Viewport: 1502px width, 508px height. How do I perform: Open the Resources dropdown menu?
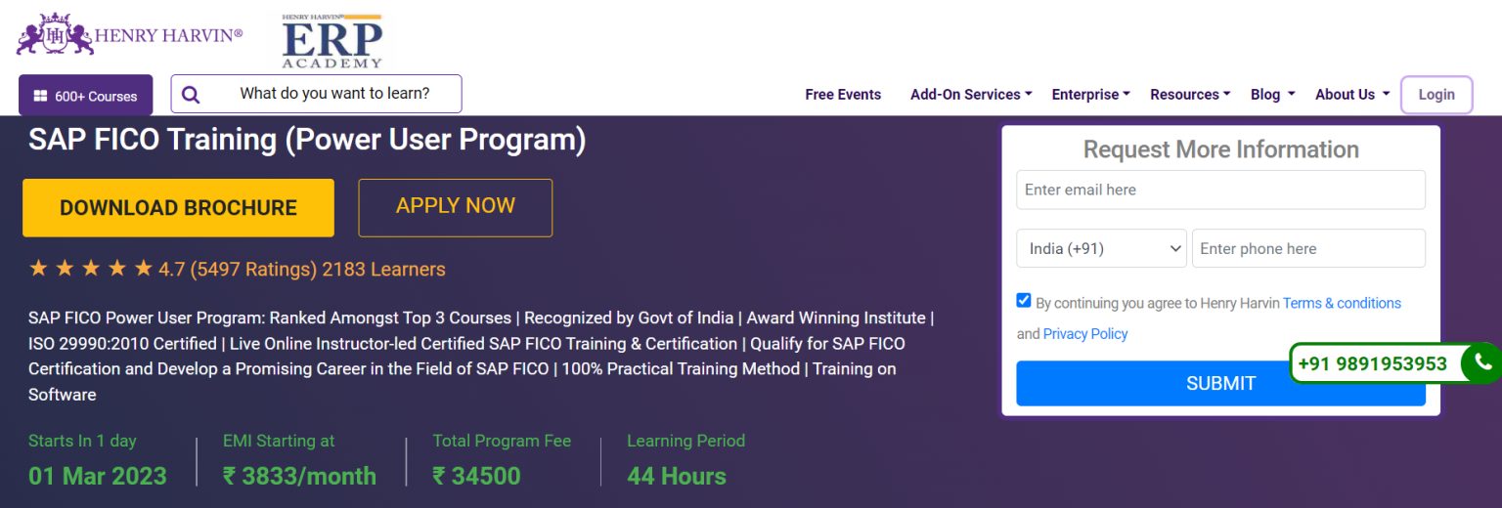[1190, 95]
